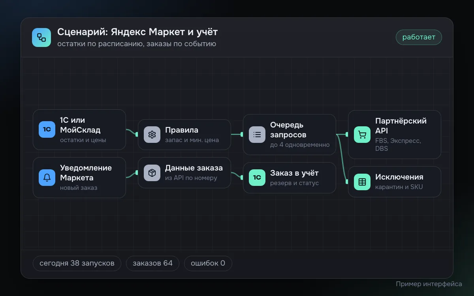Select the Очередь запросов node title
Viewport: 474px width, 296px height.
288,129
